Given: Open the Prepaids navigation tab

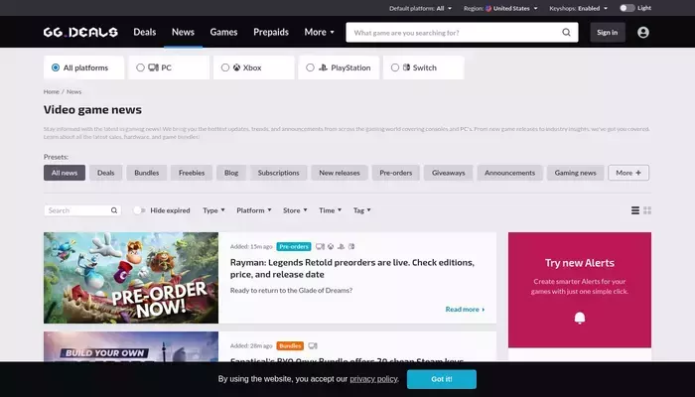Looking at the screenshot, I should 271,32.
